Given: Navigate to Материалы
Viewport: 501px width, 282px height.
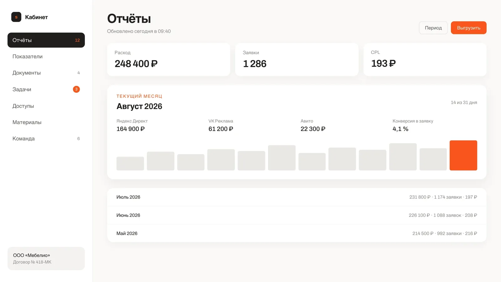Looking at the screenshot, I should (x=46, y=122).
